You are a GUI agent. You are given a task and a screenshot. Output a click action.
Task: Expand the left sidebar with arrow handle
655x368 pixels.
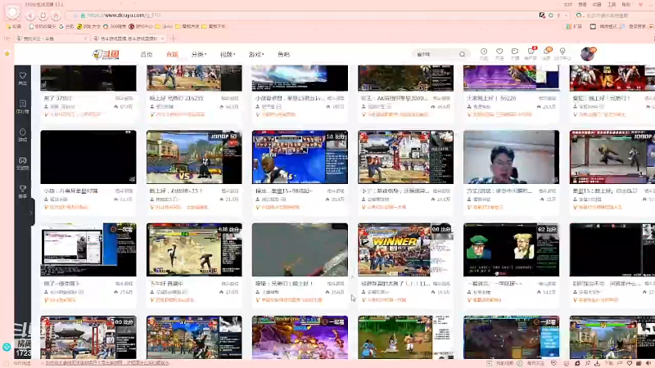coord(31,213)
